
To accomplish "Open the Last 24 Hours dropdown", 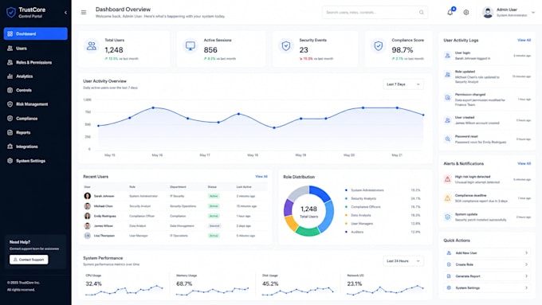I will [x=403, y=261].
